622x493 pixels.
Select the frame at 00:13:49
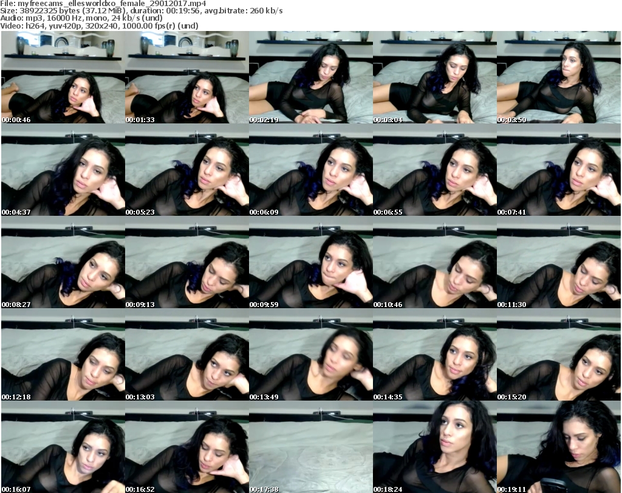pyautogui.click(x=310, y=354)
